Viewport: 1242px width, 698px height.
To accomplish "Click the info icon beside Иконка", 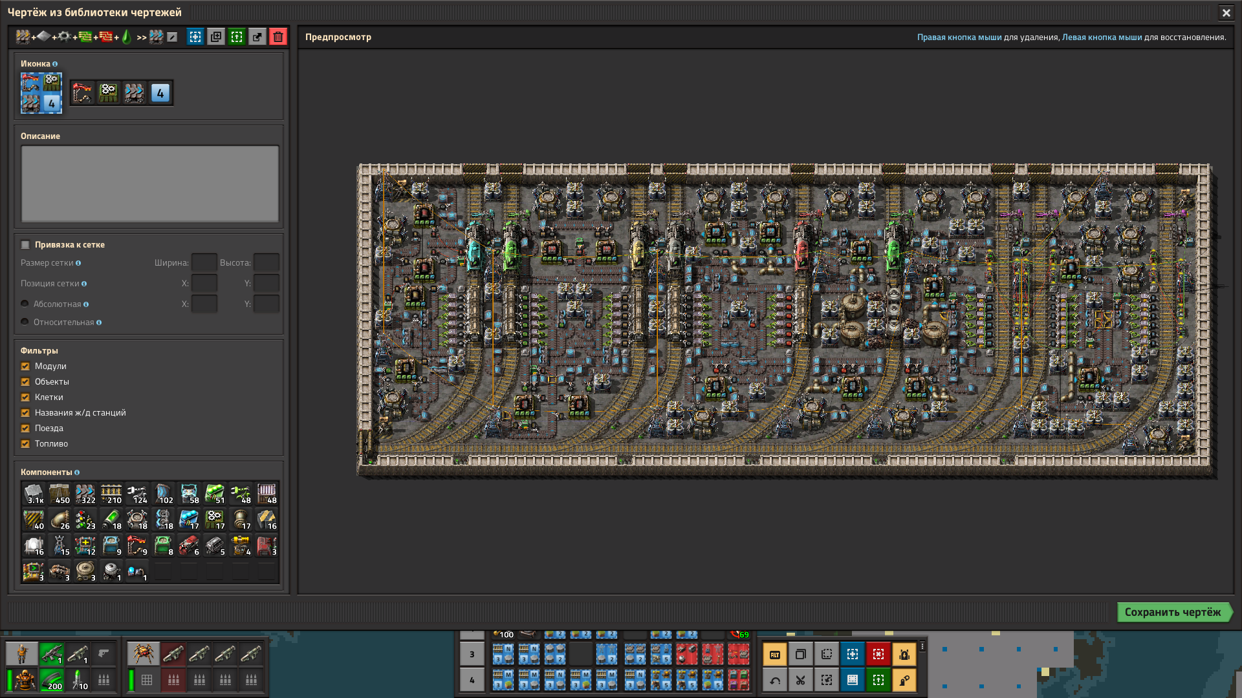I will click(55, 64).
